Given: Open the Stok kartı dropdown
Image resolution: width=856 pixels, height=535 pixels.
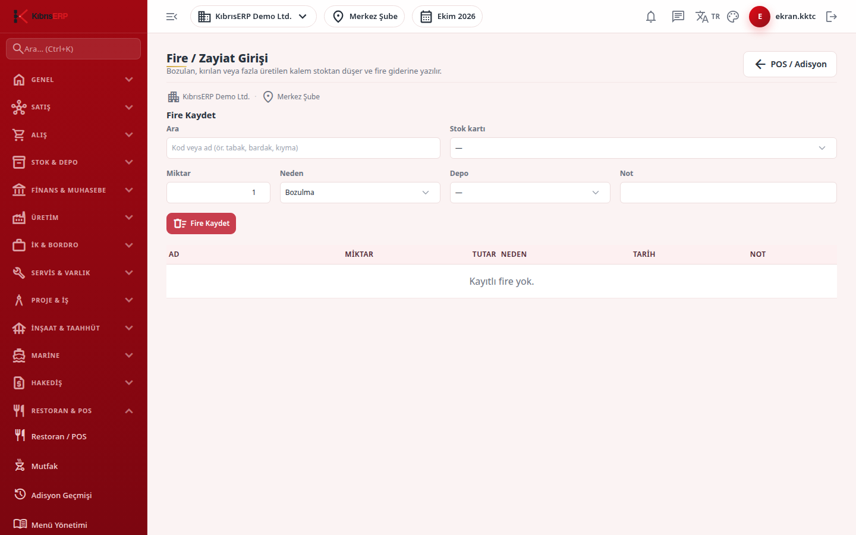Looking at the screenshot, I should click(x=643, y=148).
